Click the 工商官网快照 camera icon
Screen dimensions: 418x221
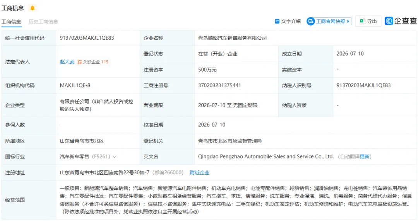pos(310,21)
